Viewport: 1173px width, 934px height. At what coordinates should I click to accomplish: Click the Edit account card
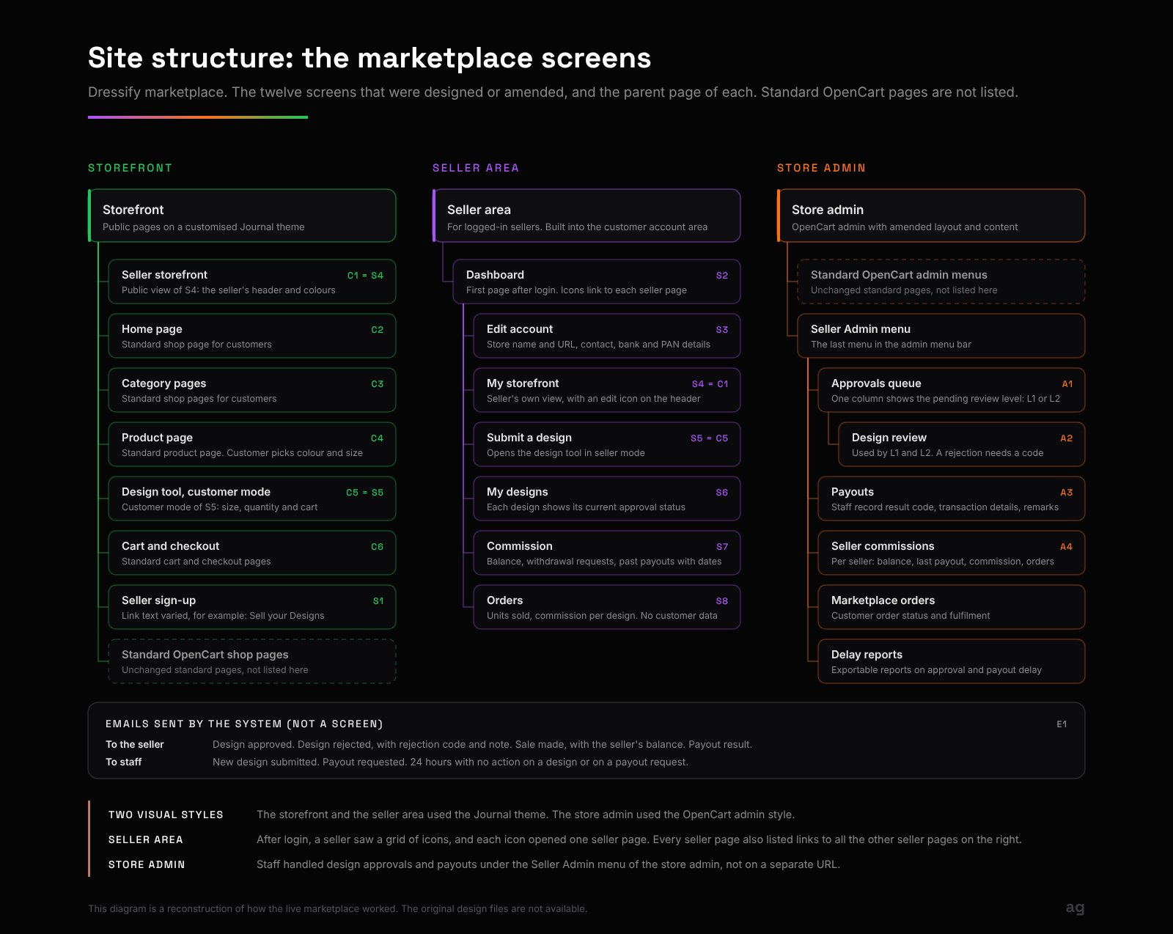(x=607, y=336)
